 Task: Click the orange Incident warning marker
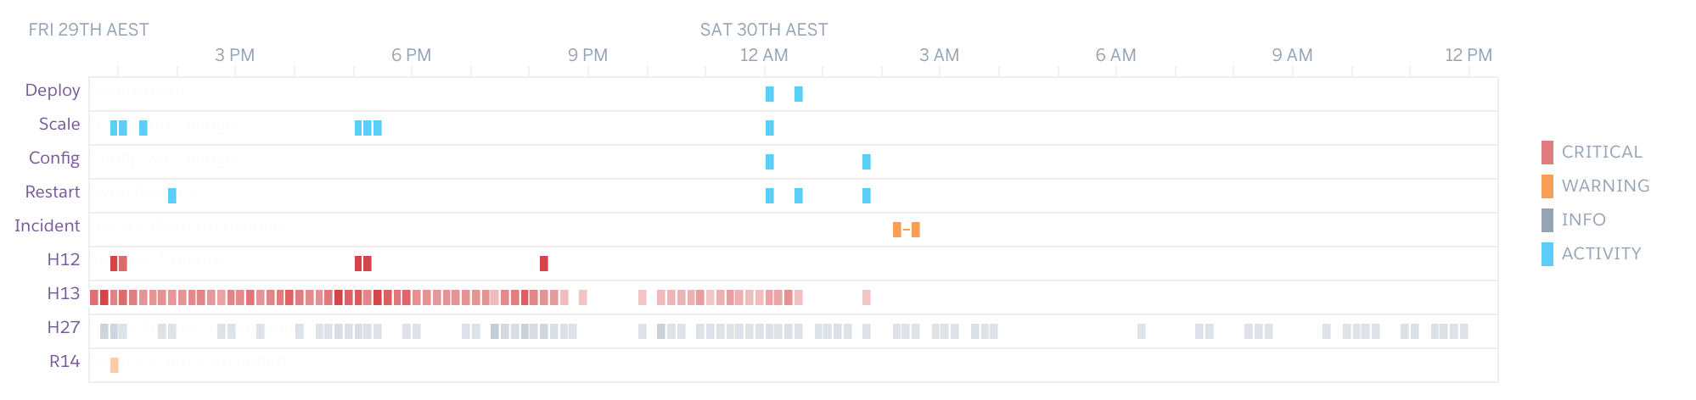click(x=907, y=230)
